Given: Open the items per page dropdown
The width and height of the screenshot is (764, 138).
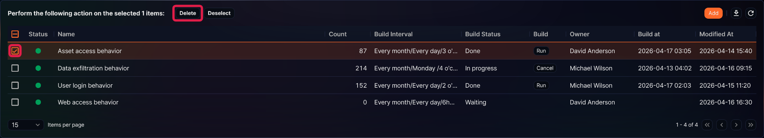Looking at the screenshot, I should click(26, 125).
